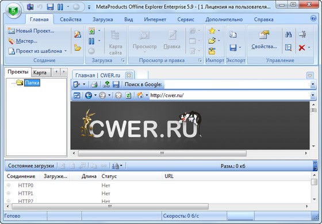Select the HTTP1 connection row
The image size is (322, 224).
[x=158, y=193]
